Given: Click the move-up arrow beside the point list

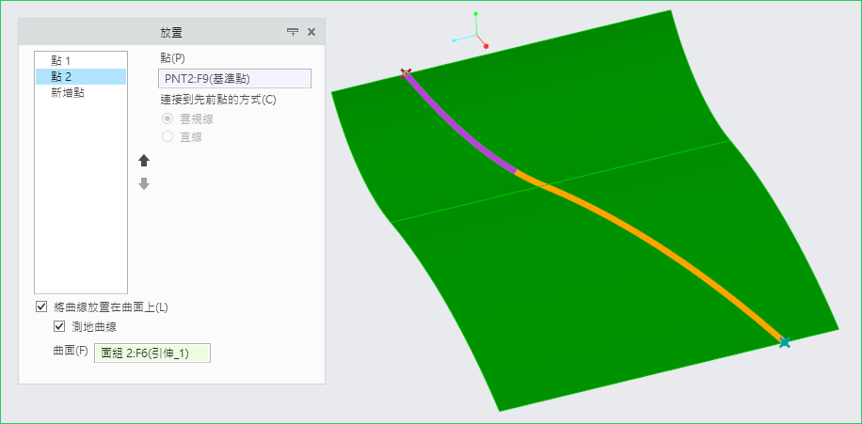Looking at the screenshot, I should click(x=144, y=161).
